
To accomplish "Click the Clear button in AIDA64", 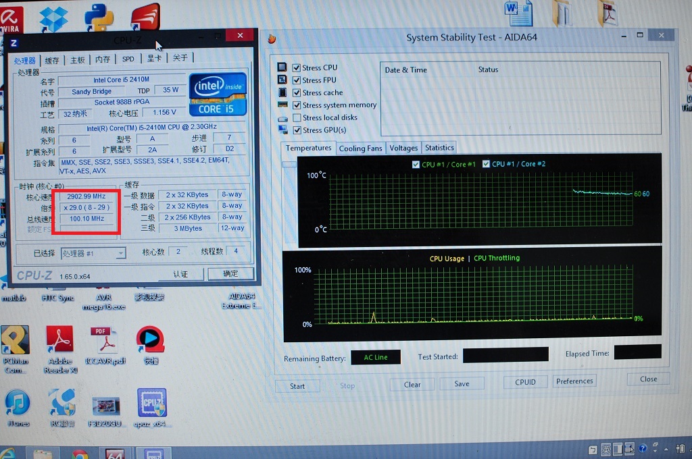I will pos(412,385).
